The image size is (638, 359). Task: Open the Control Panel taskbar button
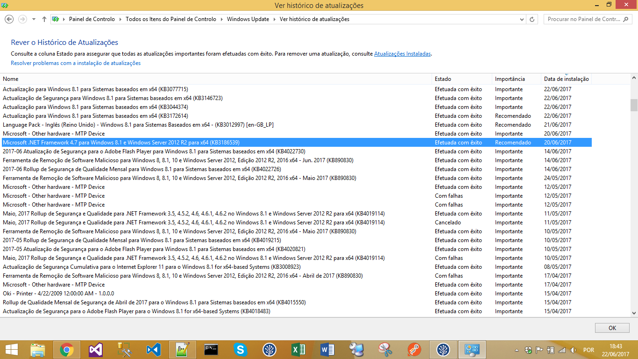click(x=472, y=350)
